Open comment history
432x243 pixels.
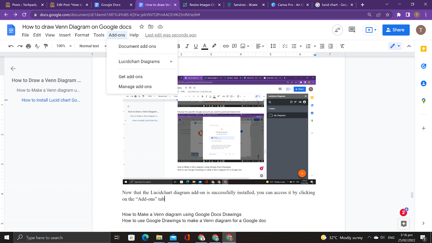[352, 30]
